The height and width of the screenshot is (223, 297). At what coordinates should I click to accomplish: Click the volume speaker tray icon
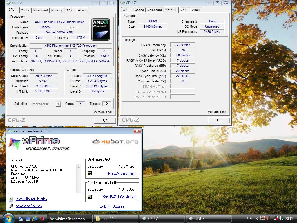click(x=281, y=218)
